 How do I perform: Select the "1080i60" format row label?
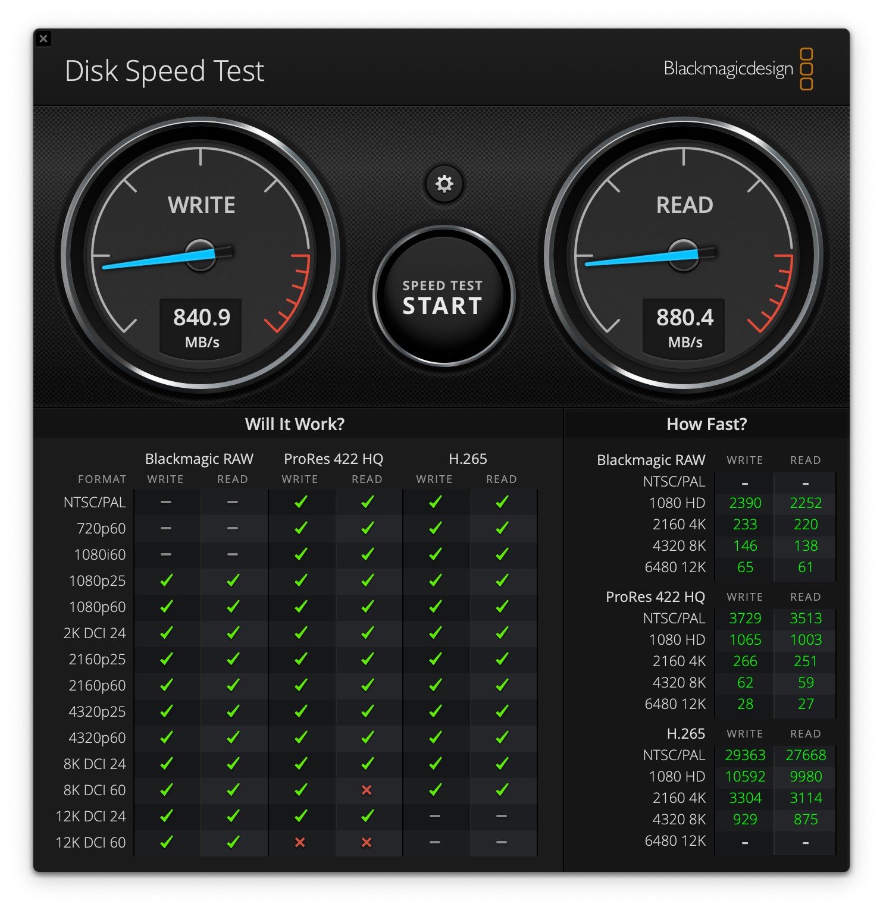[x=100, y=554]
